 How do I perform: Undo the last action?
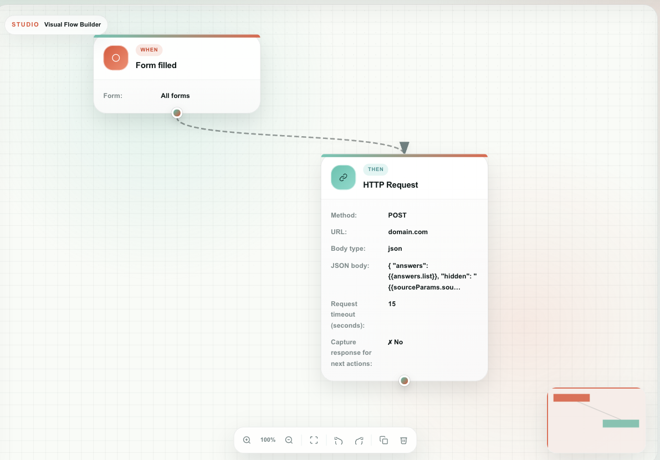[339, 440]
